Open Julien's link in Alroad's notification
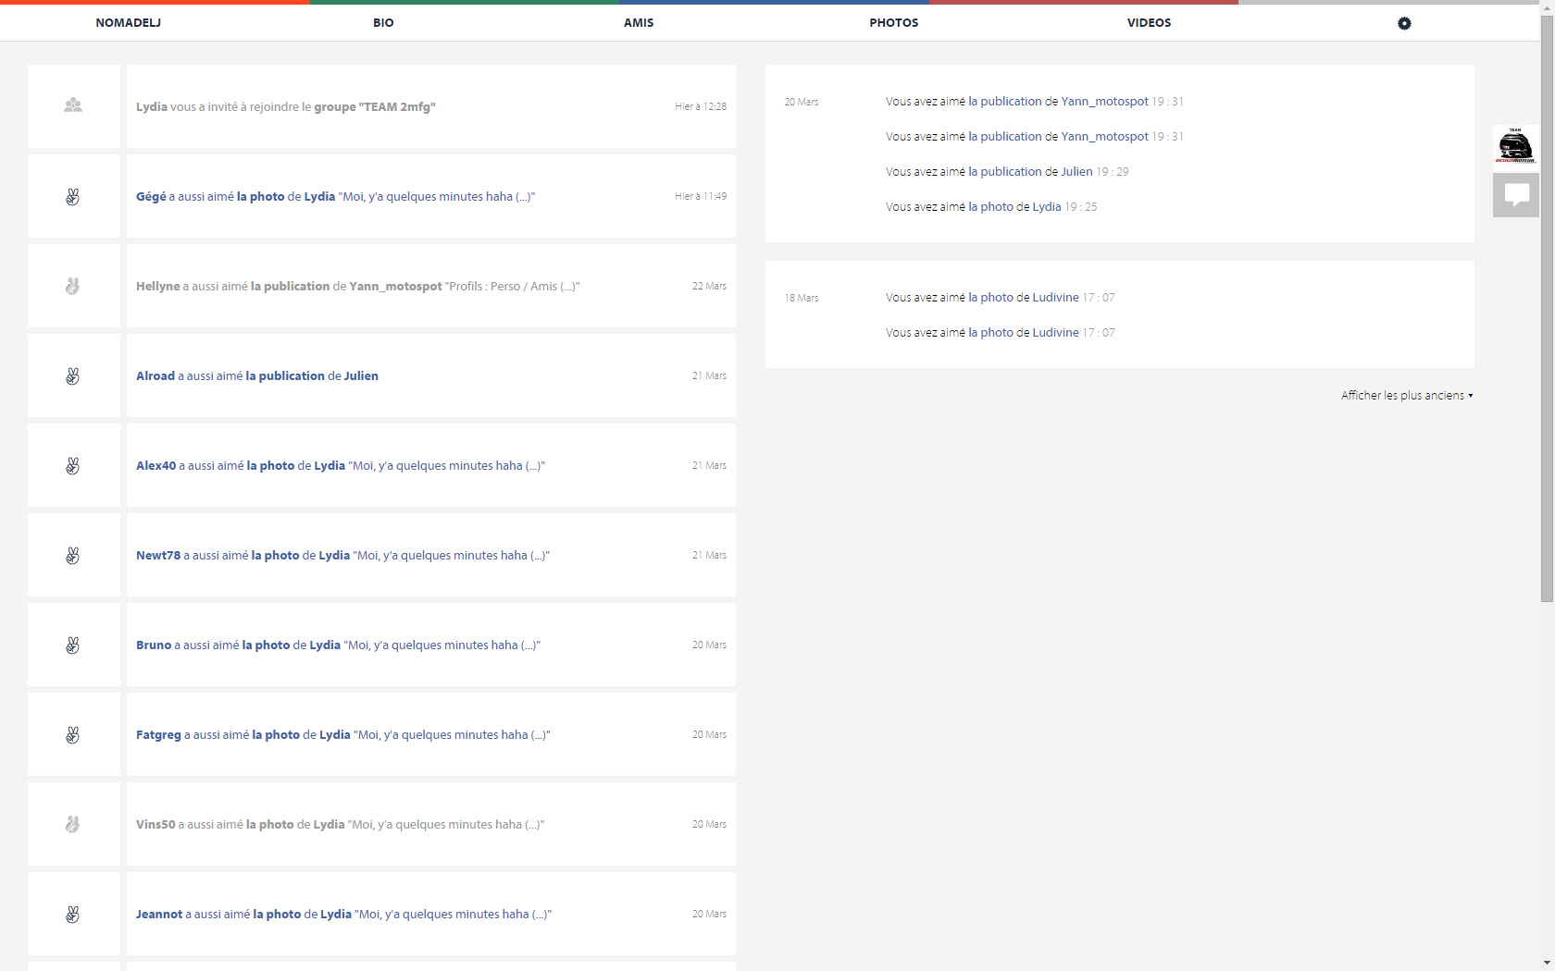This screenshot has height=971, width=1555. 361,375
